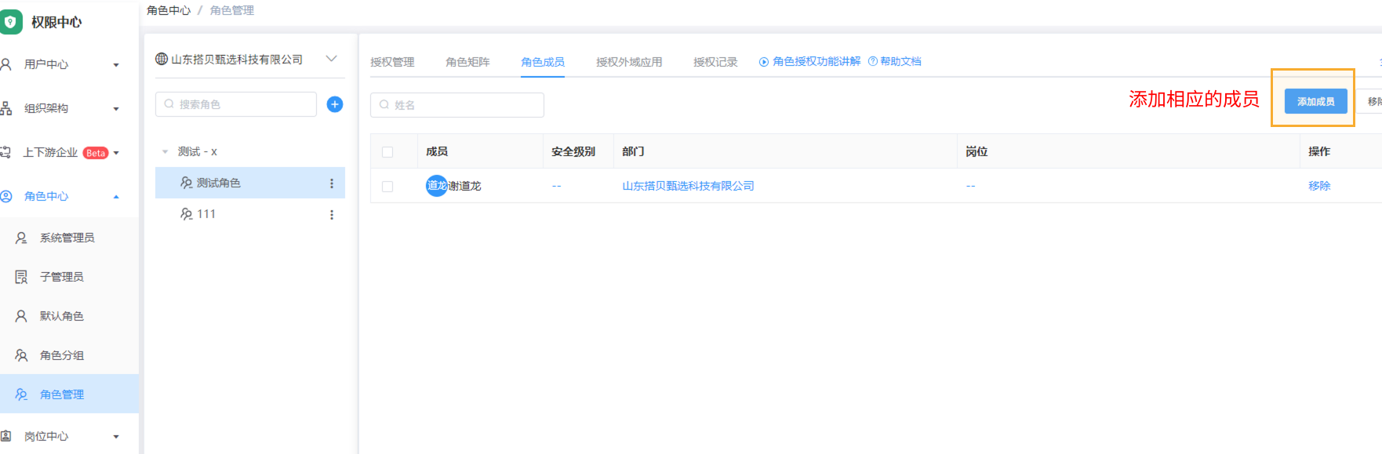Viewport: 1382px width, 454px height.
Task: Click the green shield 权限中心 logo
Action: (9, 22)
